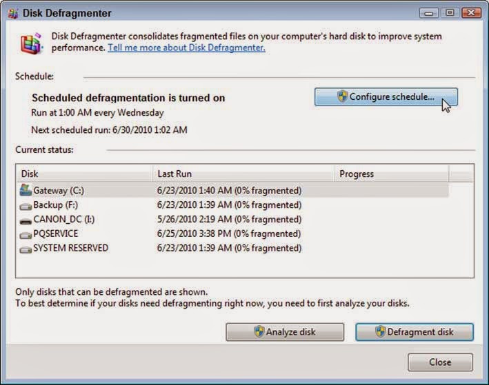Screen dimensions: 489x385
Task: Click the Disk Defragmenter title bar icon
Action: tap(13, 13)
